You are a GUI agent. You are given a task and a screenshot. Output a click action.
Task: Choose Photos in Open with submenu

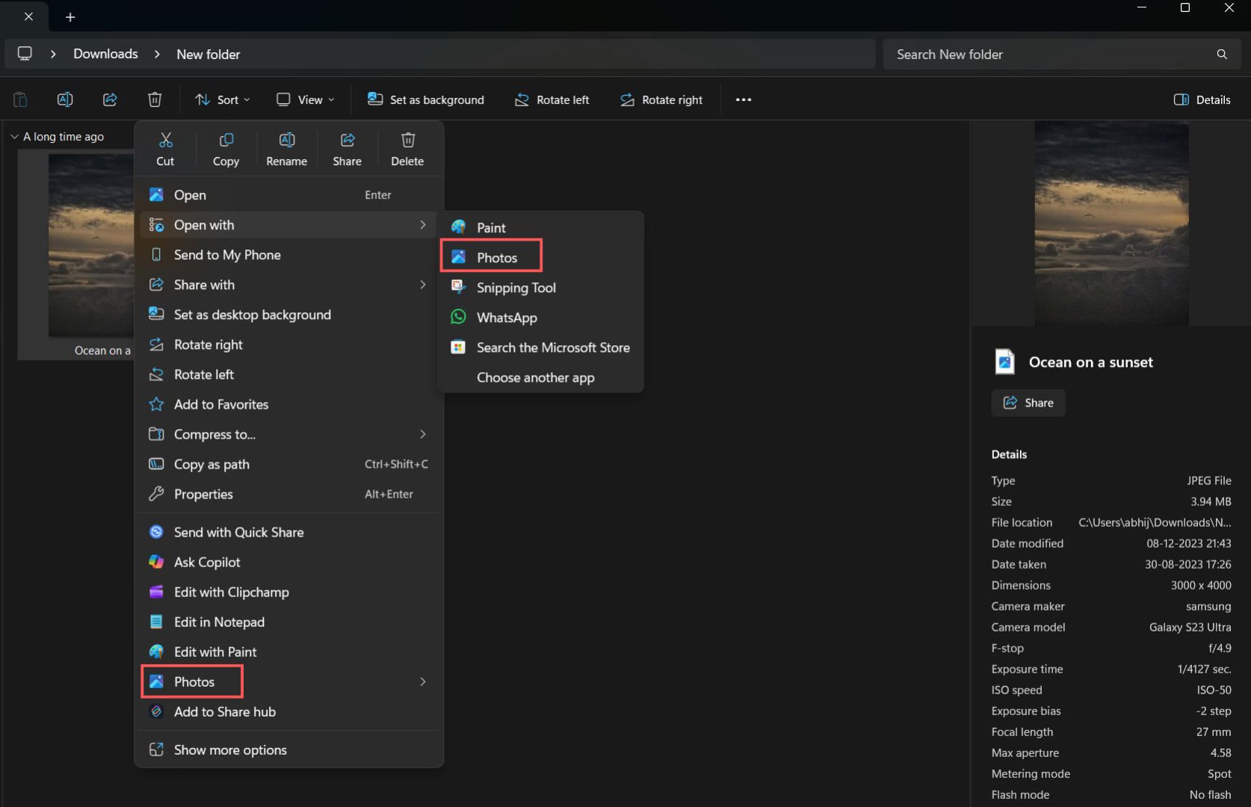click(x=496, y=258)
